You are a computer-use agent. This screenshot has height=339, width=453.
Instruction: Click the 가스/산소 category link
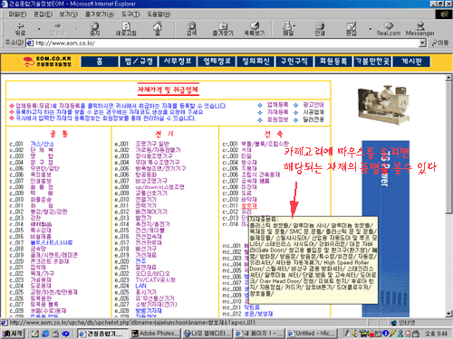43,144
